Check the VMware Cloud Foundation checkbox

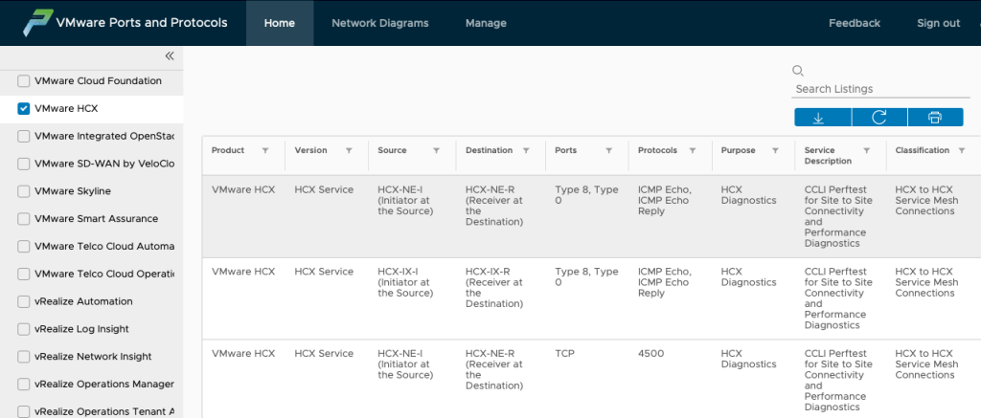pyautogui.click(x=24, y=81)
